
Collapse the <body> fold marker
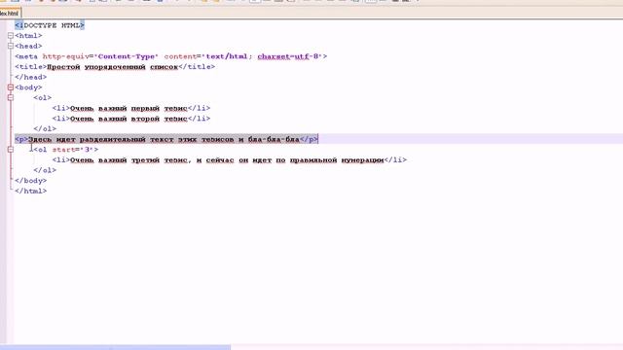pyautogui.click(x=11, y=87)
